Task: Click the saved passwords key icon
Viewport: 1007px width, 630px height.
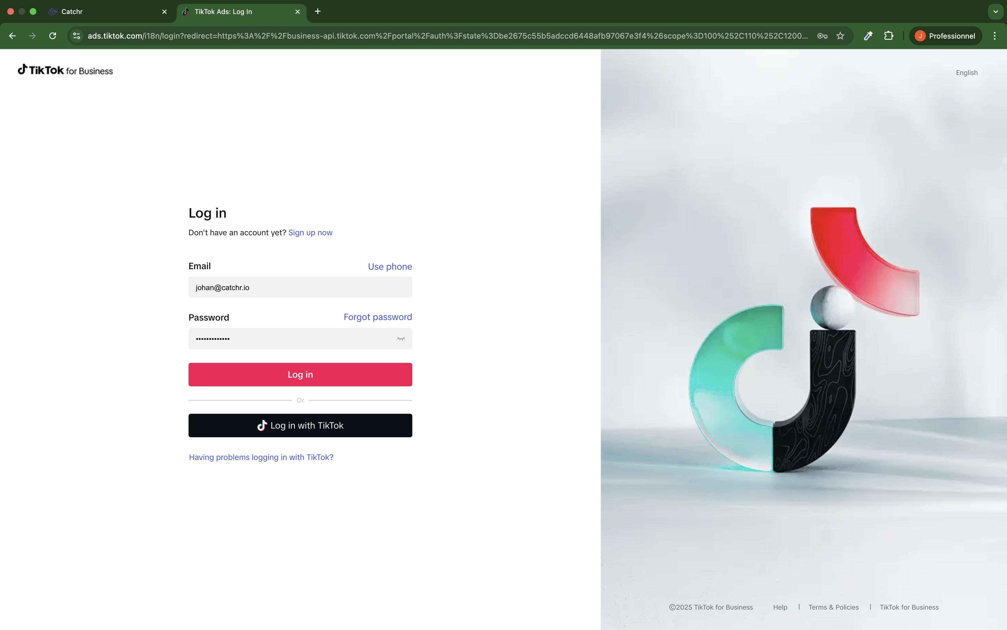Action: 822,36
